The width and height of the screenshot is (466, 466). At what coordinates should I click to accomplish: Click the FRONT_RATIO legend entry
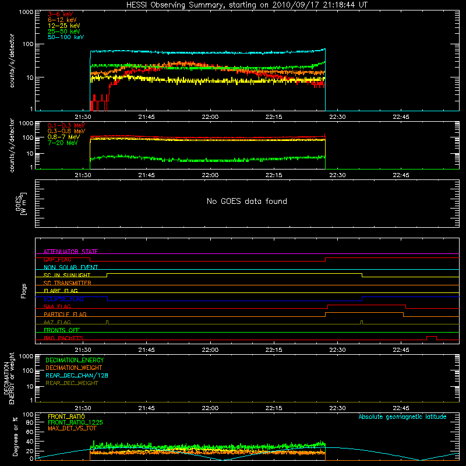pos(66,416)
